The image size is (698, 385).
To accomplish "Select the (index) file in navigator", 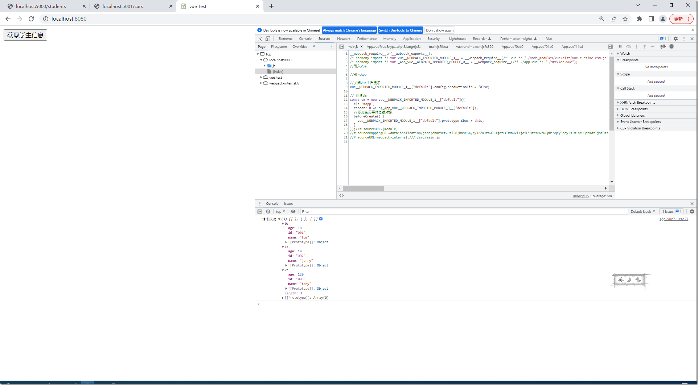I will (278, 72).
